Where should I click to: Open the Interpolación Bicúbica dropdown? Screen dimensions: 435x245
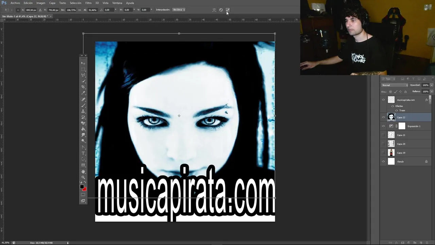click(179, 10)
